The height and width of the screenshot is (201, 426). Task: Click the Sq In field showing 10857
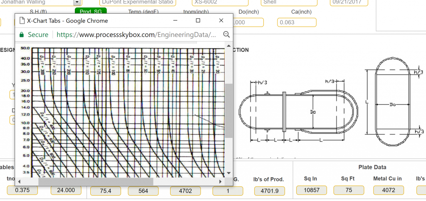tap(311, 190)
